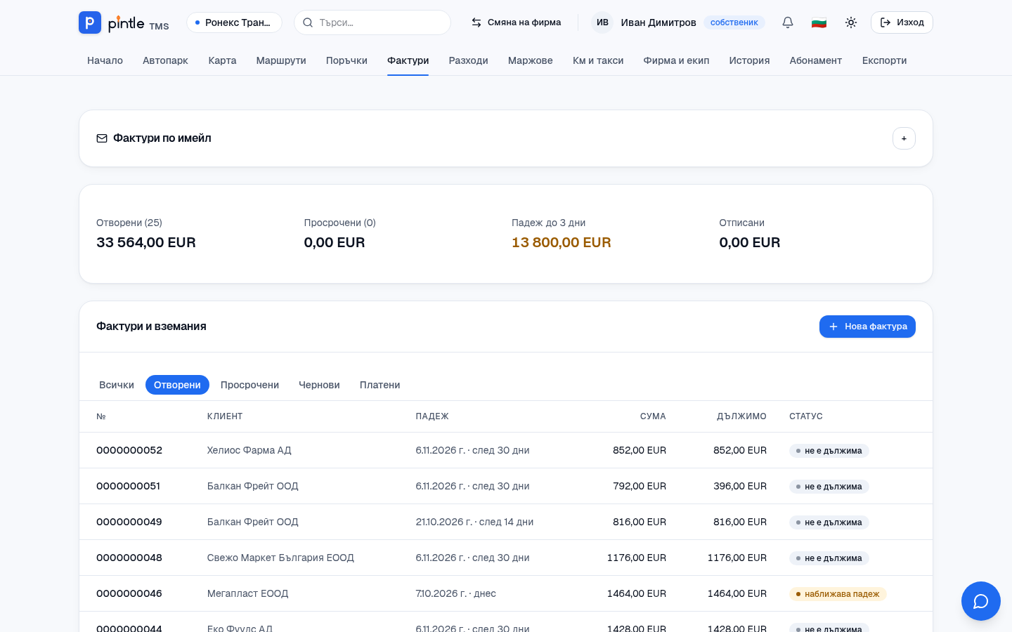1012x632 pixels.
Task: Click the envelope icon in Фактури по имейл
Action: (x=102, y=138)
